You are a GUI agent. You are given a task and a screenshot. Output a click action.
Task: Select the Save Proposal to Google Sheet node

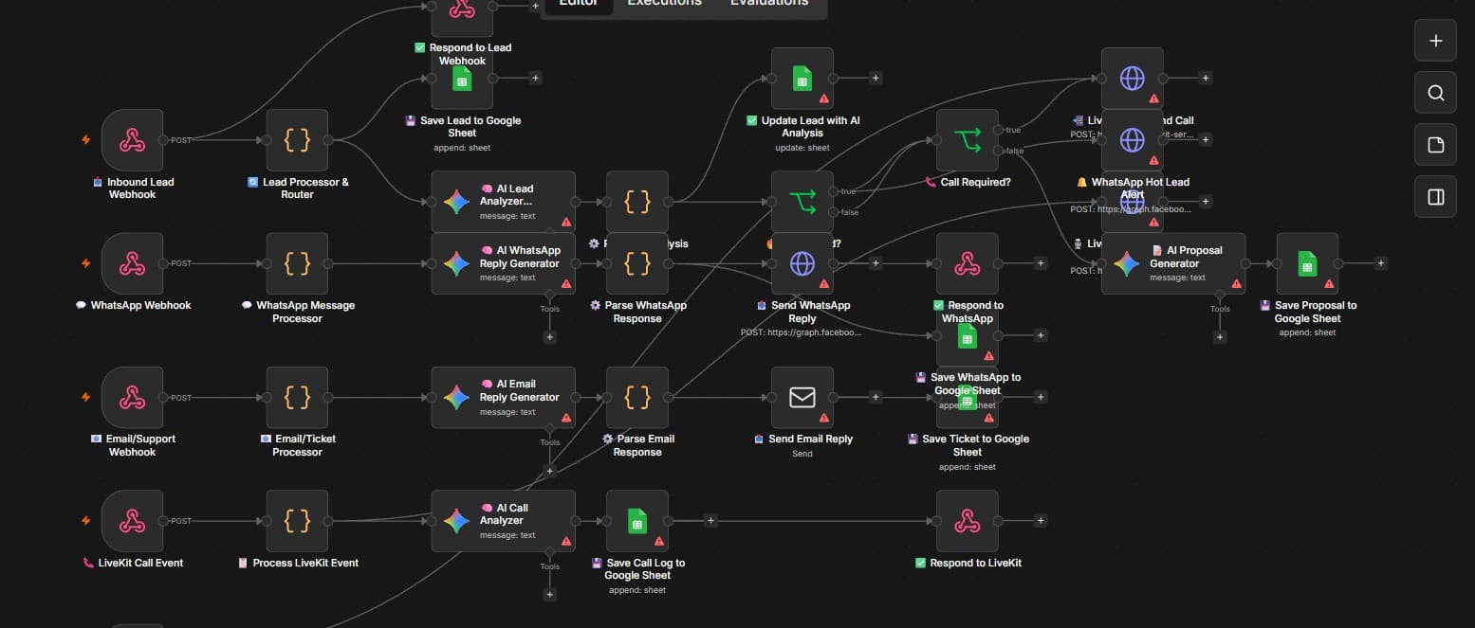(x=1307, y=263)
